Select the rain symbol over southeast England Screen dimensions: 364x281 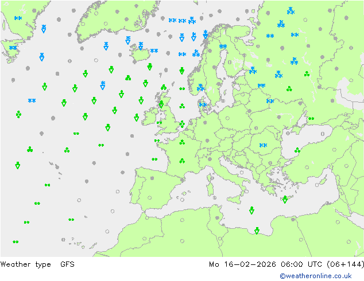(x=182, y=124)
